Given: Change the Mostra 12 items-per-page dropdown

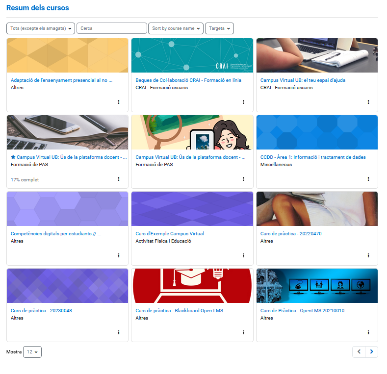Looking at the screenshot, I should [x=32, y=352].
